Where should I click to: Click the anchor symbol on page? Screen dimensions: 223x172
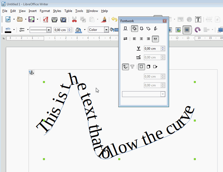click(x=32, y=73)
